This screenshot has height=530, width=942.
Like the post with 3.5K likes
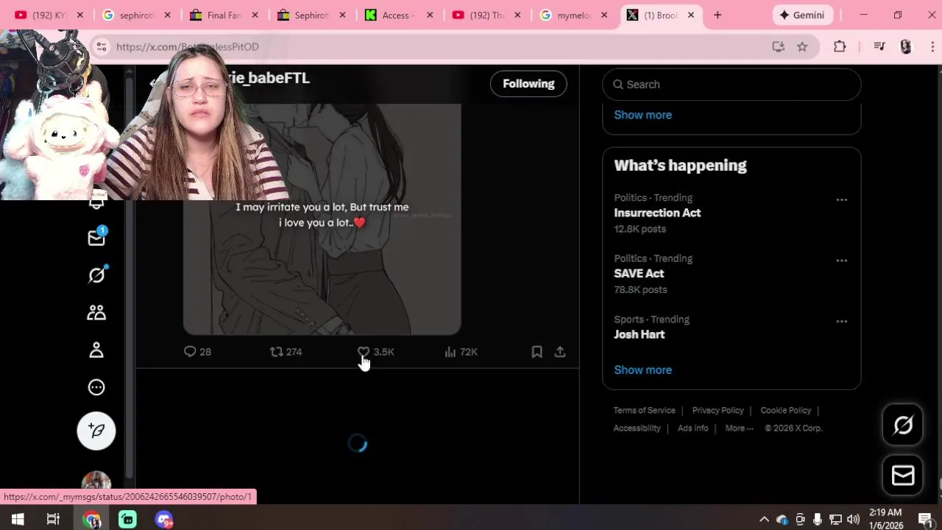click(x=375, y=352)
